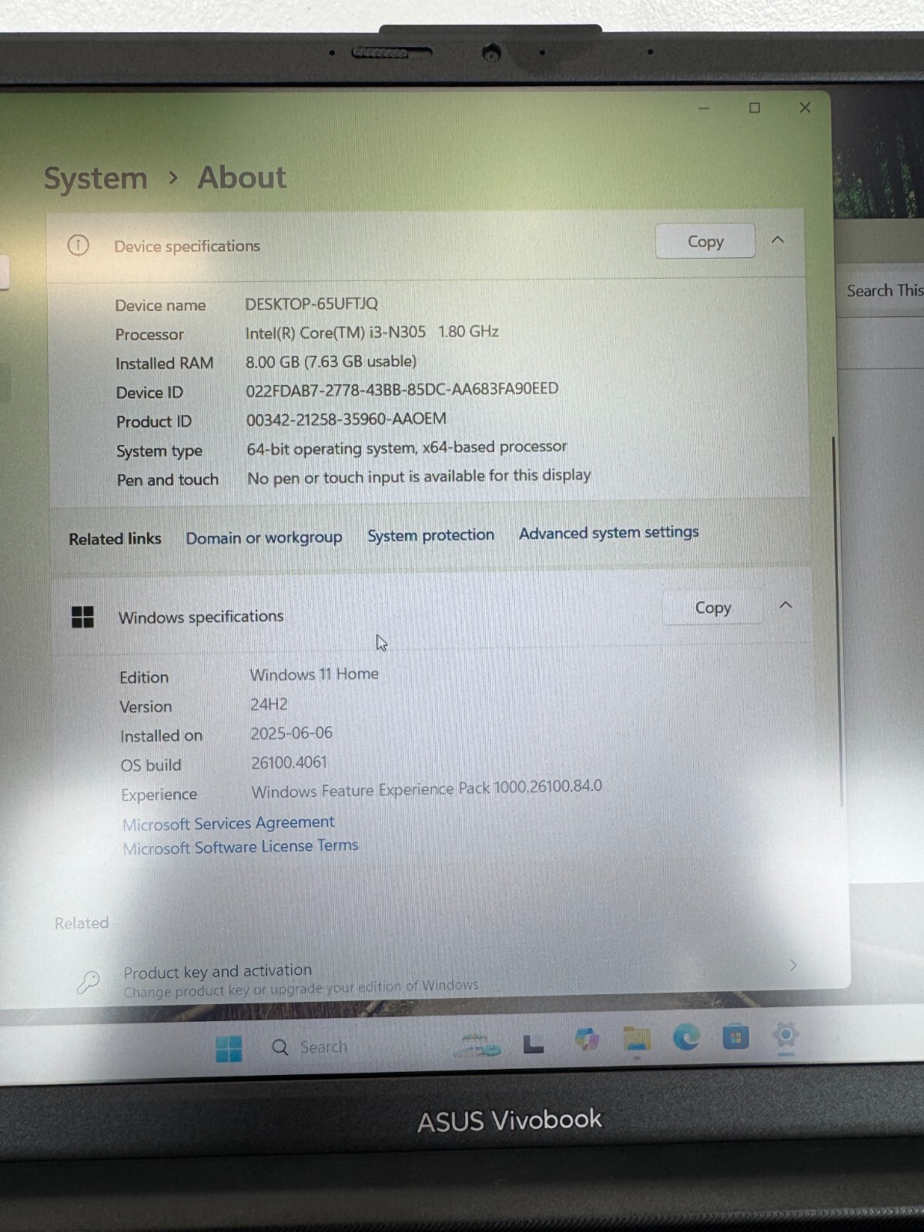
Task: Minimize the Settings window
Action: [x=703, y=109]
